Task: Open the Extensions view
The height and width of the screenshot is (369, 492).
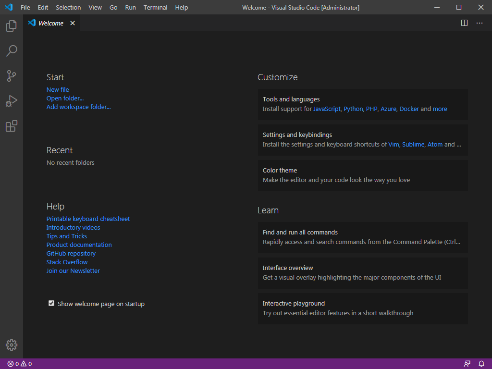Action: tap(11, 126)
